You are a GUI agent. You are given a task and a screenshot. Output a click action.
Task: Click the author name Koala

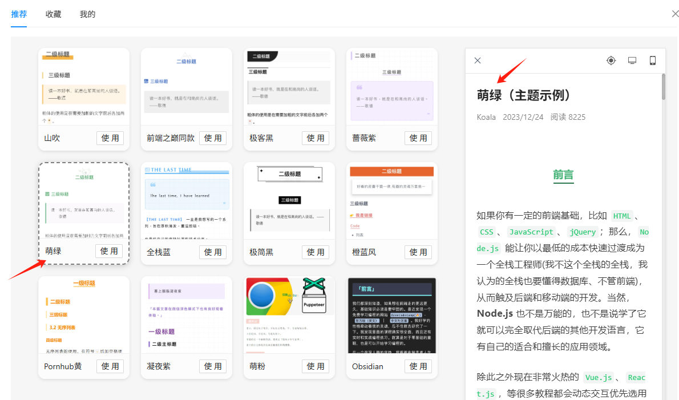pyautogui.click(x=486, y=117)
